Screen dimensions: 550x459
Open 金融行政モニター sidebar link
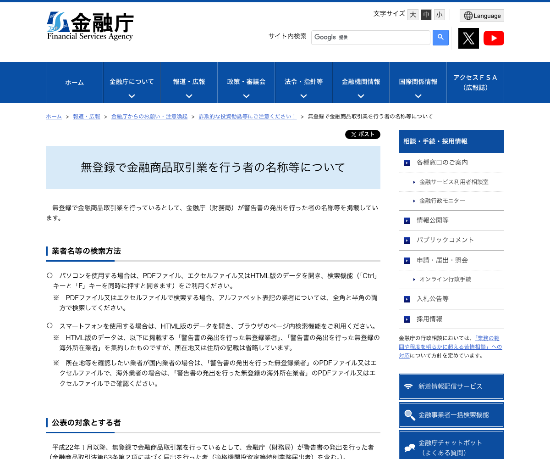[x=442, y=201]
